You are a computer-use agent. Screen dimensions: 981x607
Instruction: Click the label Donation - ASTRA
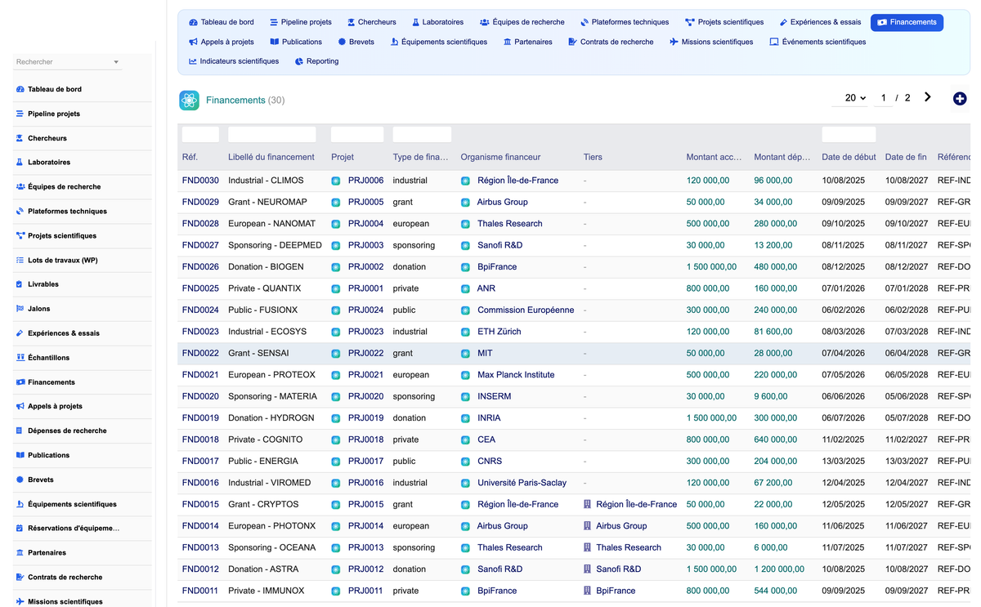263,569
